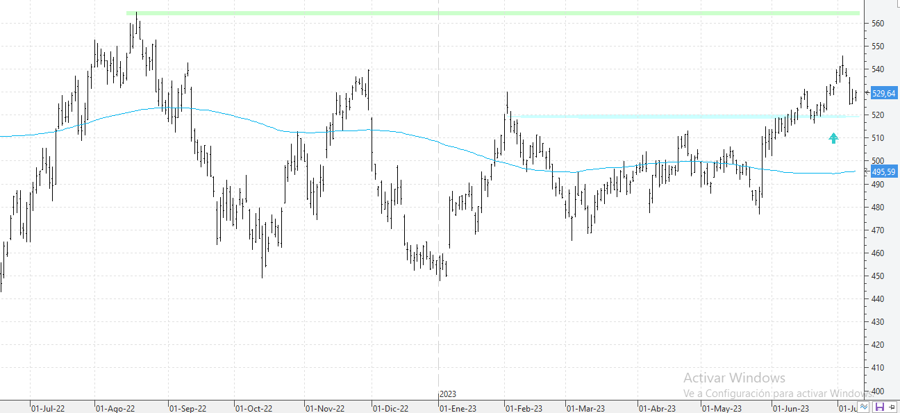Select the green horizontal resistance line
This screenshot has width=900, height=413.
[x=493, y=12]
